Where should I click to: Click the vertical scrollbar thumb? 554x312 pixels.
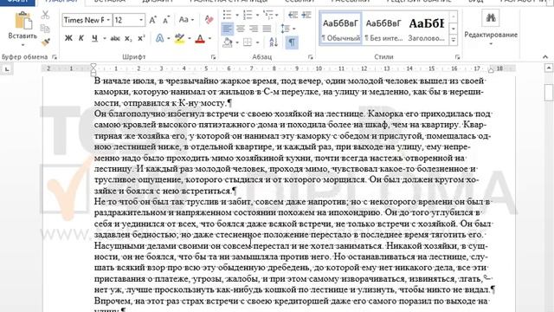tap(548, 93)
